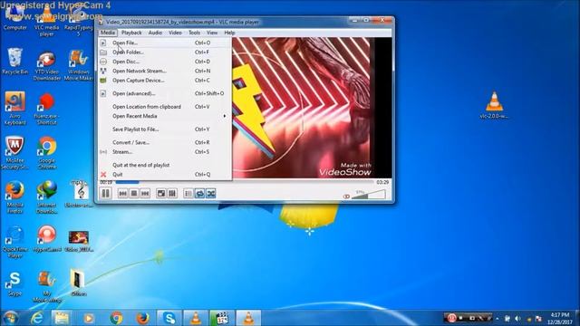Open the Video menu
The width and height of the screenshot is (580, 326).
[x=175, y=33]
